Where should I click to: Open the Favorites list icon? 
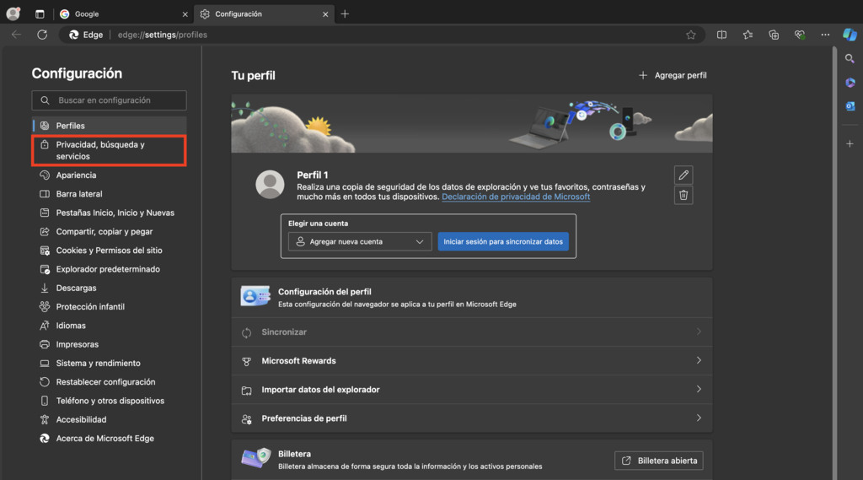[x=748, y=35]
